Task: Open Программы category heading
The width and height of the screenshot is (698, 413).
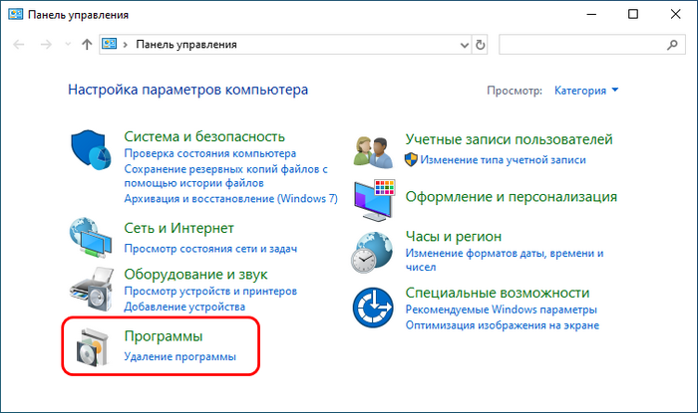Action: [164, 336]
